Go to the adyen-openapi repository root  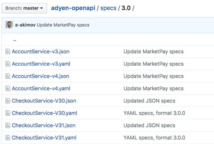[73, 8]
